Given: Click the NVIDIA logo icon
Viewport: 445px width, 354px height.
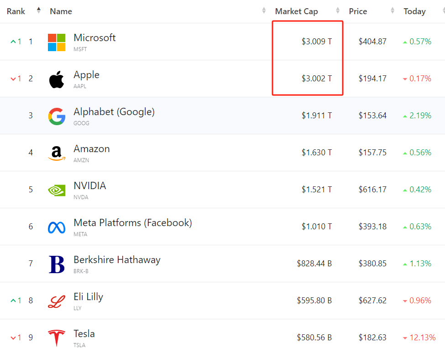Looking at the screenshot, I should point(57,190).
